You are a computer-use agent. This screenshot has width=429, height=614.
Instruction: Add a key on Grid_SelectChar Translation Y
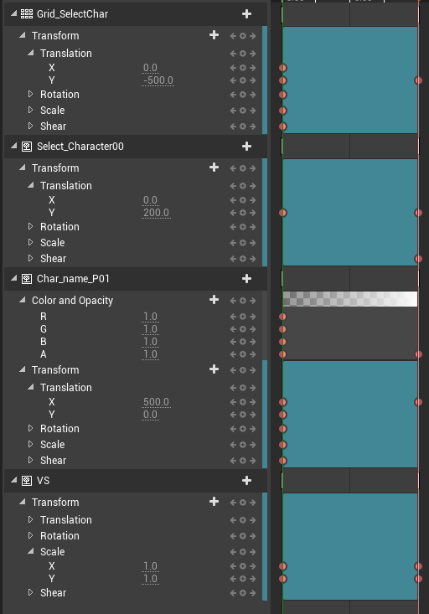pyautogui.click(x=243, y=80)
